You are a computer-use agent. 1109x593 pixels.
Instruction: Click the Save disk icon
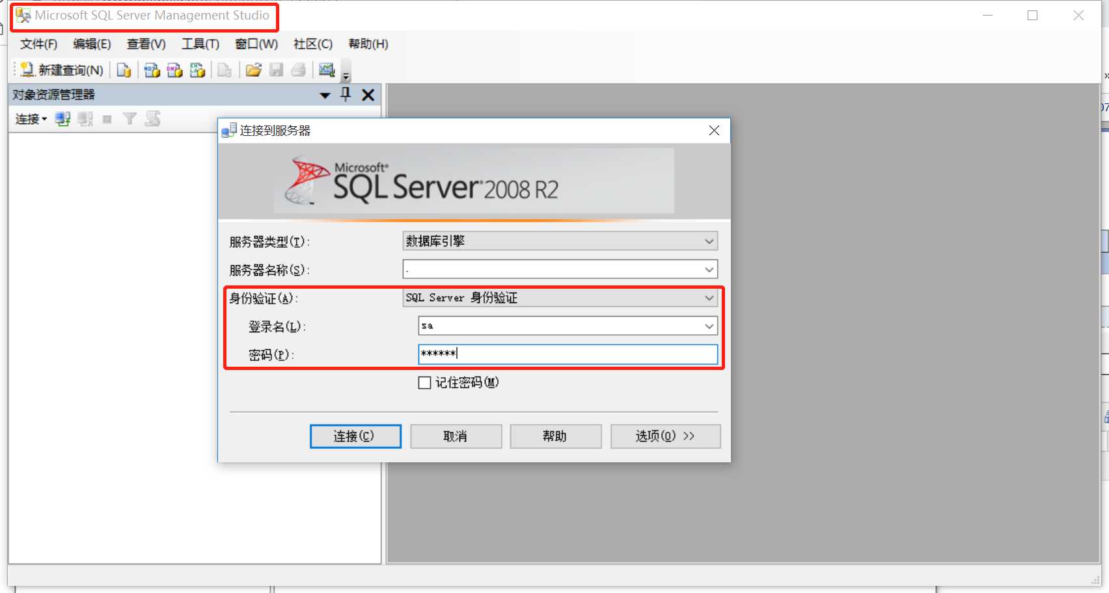276,70
